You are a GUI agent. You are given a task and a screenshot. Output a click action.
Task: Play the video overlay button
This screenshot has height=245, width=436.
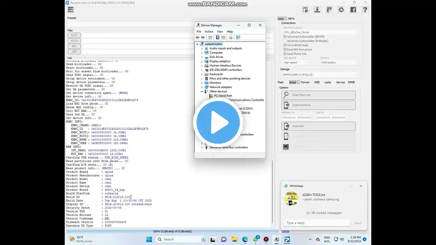pos(218,122)
